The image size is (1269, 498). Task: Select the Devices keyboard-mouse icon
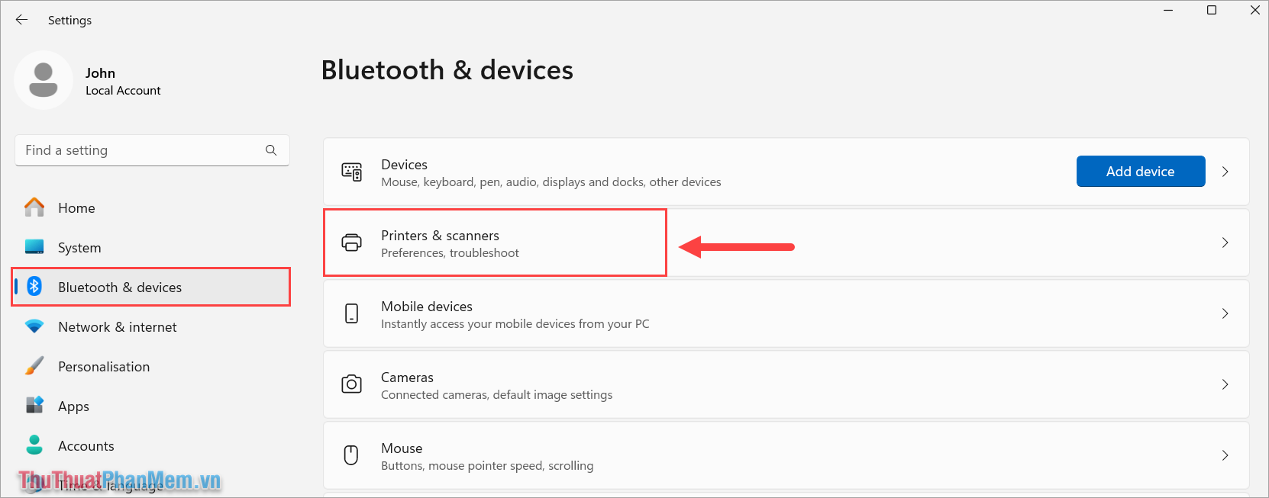351,172
